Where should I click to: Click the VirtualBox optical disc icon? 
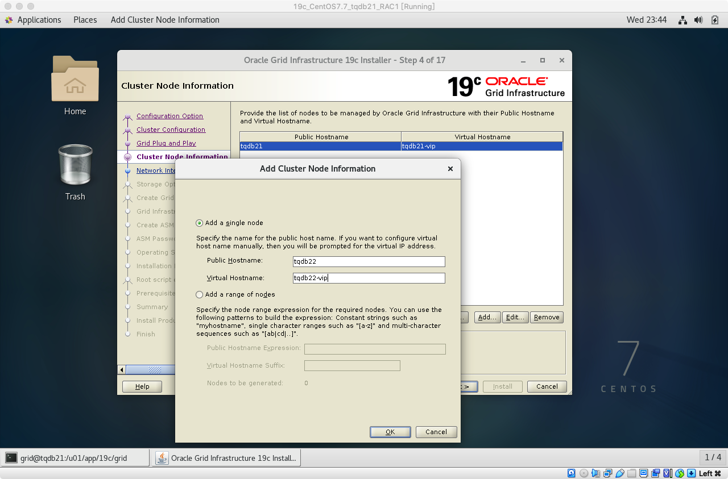pyautogui.click(x=584, y=473)
